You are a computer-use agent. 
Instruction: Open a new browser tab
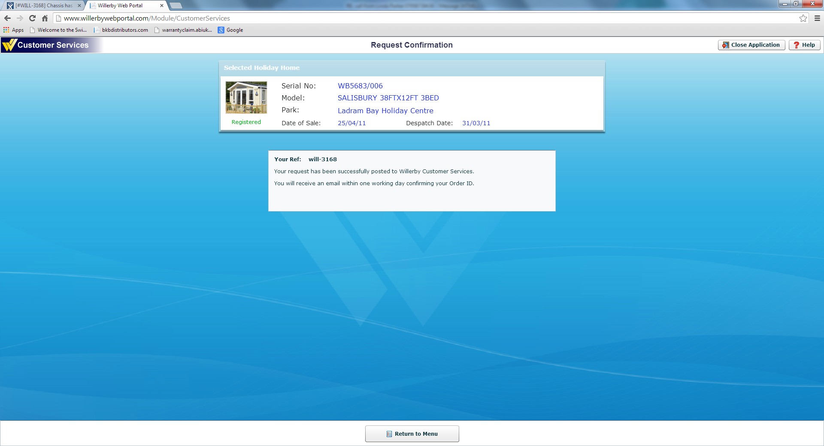pos(176,6)
